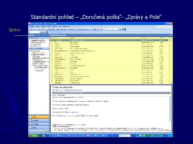Image resolution: width=193 pixels, height=144 pixels.
Task: Click the Nový new message button
Action: click(32, 29)
